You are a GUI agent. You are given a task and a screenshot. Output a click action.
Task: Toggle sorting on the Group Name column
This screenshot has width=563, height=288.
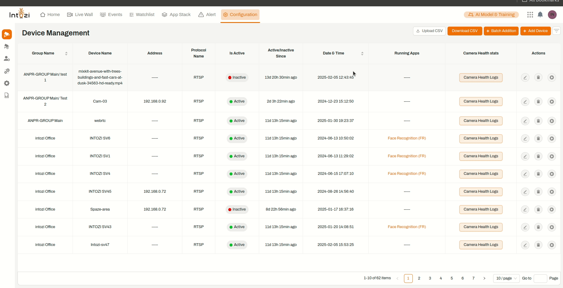coord(66,53)
